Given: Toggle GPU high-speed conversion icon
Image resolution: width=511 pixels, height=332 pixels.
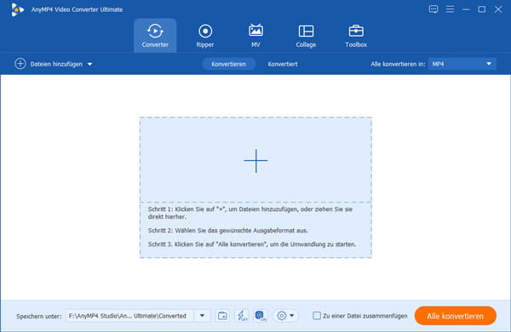Looking at the screenshot, I should [x=261, y=315].
